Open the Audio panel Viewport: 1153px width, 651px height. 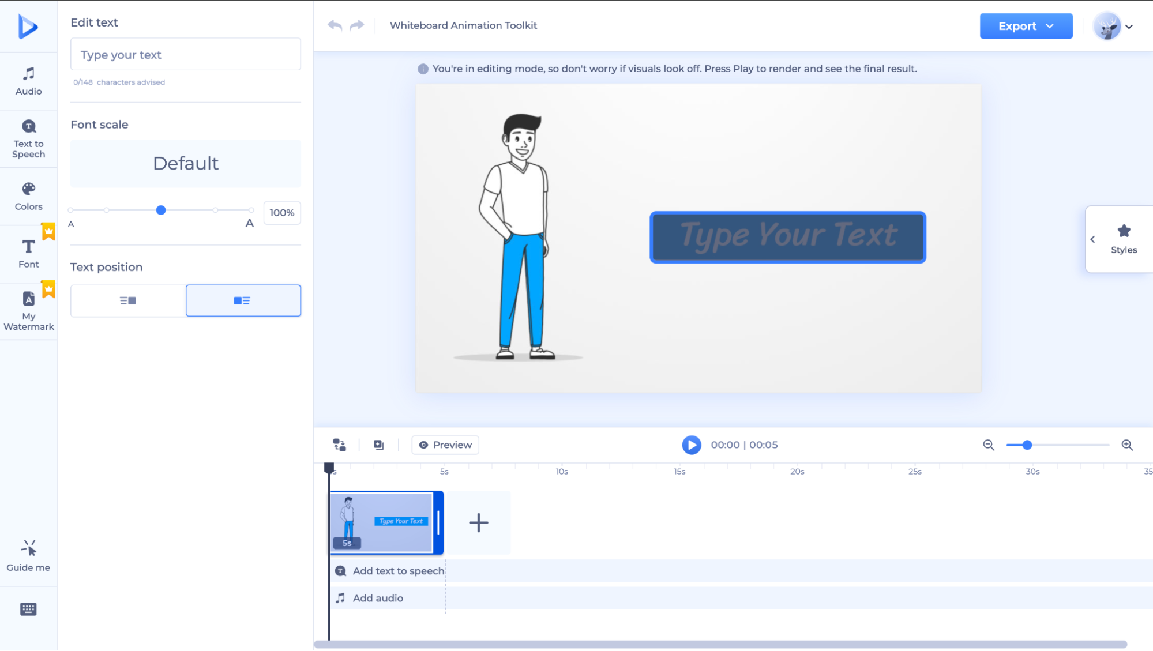[28, 81]
